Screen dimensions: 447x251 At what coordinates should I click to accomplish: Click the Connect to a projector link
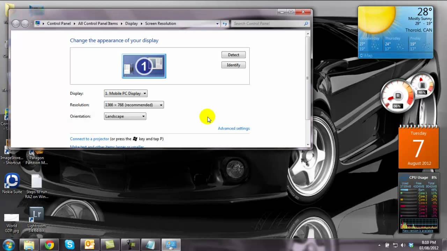coord(89,139)
